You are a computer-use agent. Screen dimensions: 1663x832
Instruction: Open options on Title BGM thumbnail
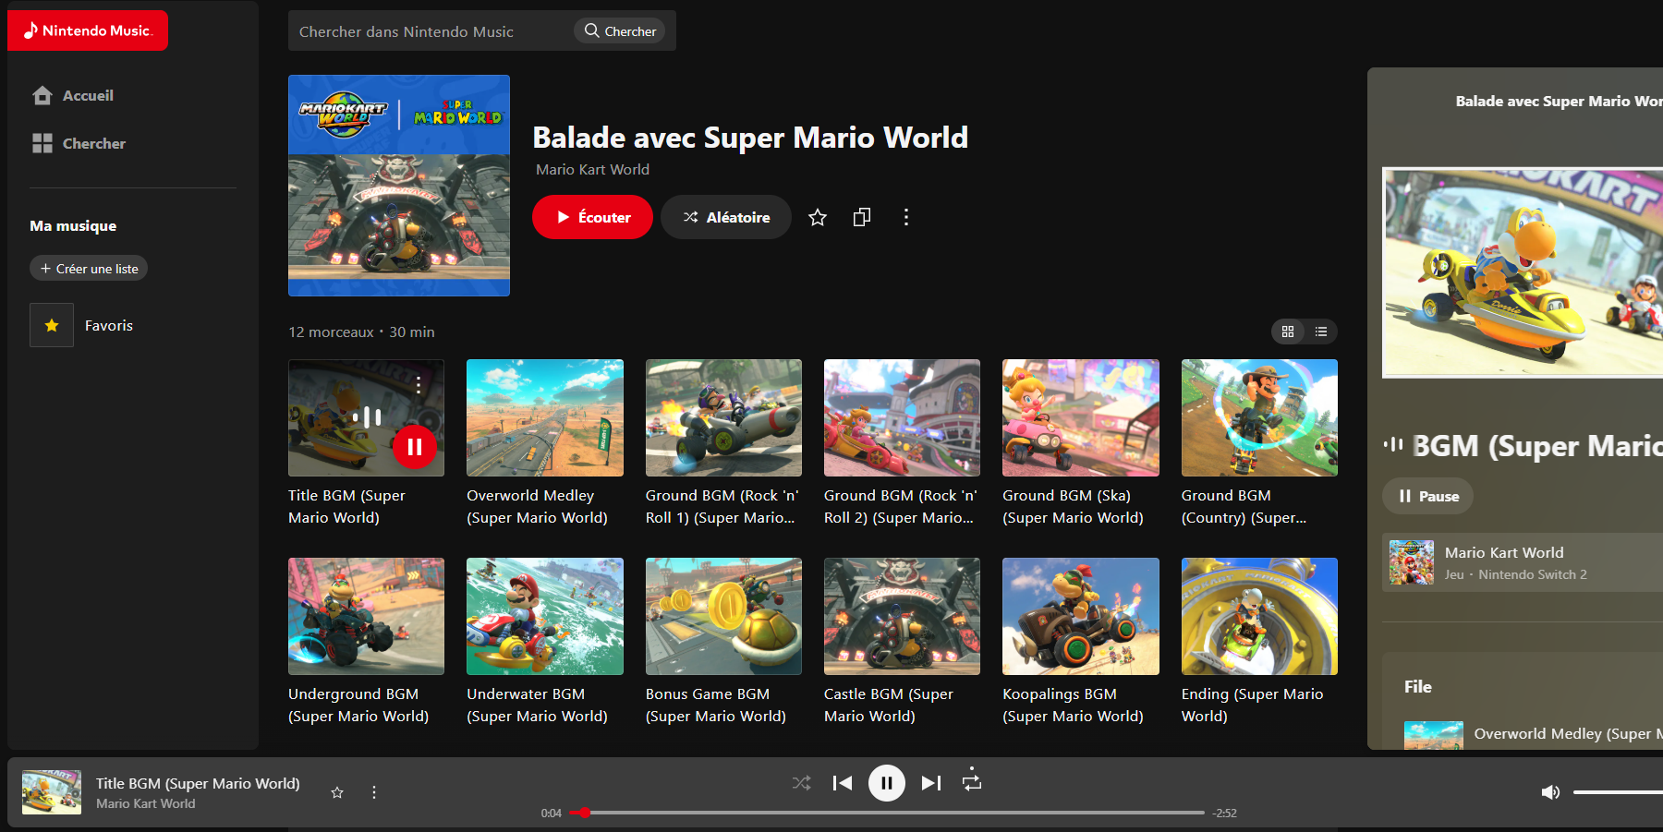419,385
